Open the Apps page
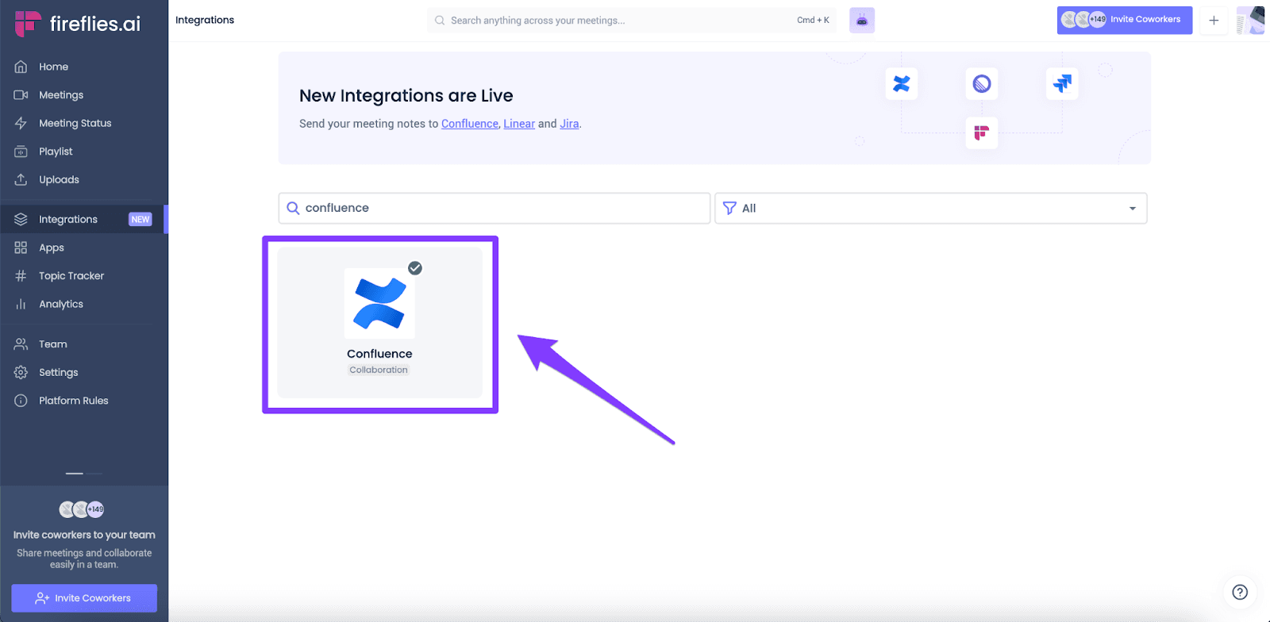 click(52, 248)
